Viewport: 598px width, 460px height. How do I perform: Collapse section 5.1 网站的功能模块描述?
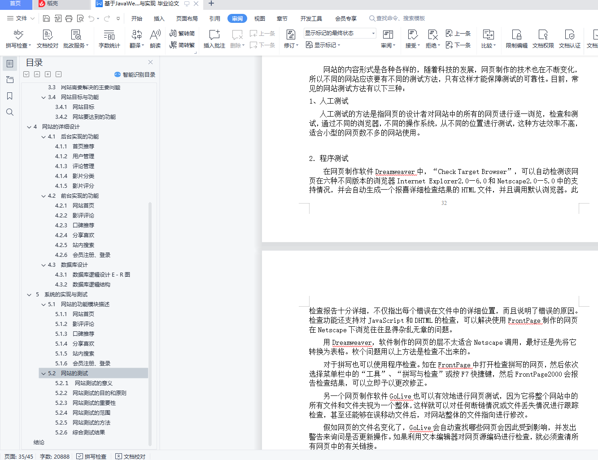click(x=44, y=304)
